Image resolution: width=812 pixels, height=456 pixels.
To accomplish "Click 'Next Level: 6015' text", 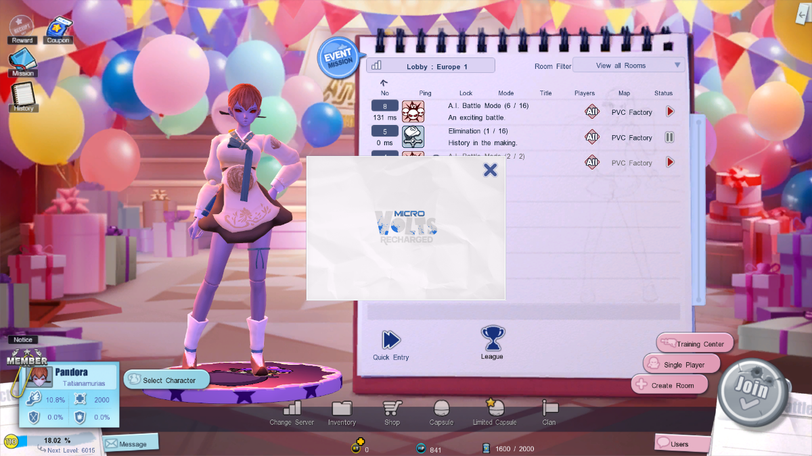I will pyautogui.click(x=71, y=450).
